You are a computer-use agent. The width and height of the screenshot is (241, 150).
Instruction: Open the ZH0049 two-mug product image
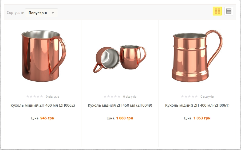pos(120,59)
